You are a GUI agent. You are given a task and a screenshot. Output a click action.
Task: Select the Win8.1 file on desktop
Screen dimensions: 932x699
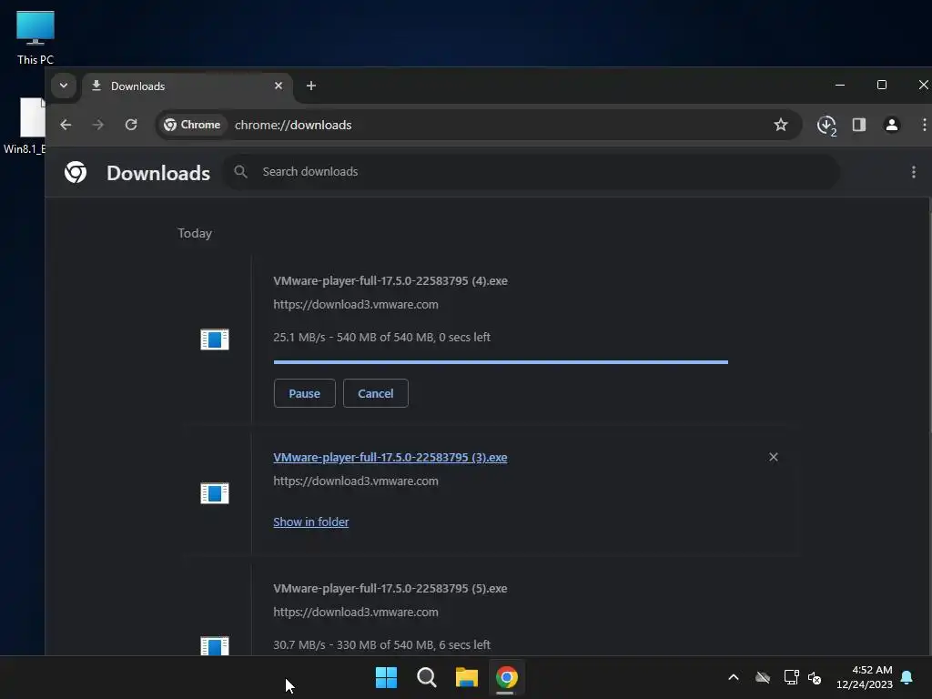(x=24, y=126)
